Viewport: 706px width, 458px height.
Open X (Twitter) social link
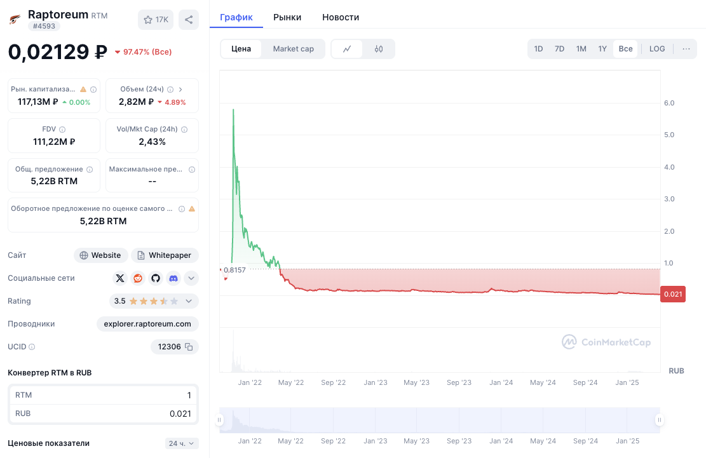point(119,278)
